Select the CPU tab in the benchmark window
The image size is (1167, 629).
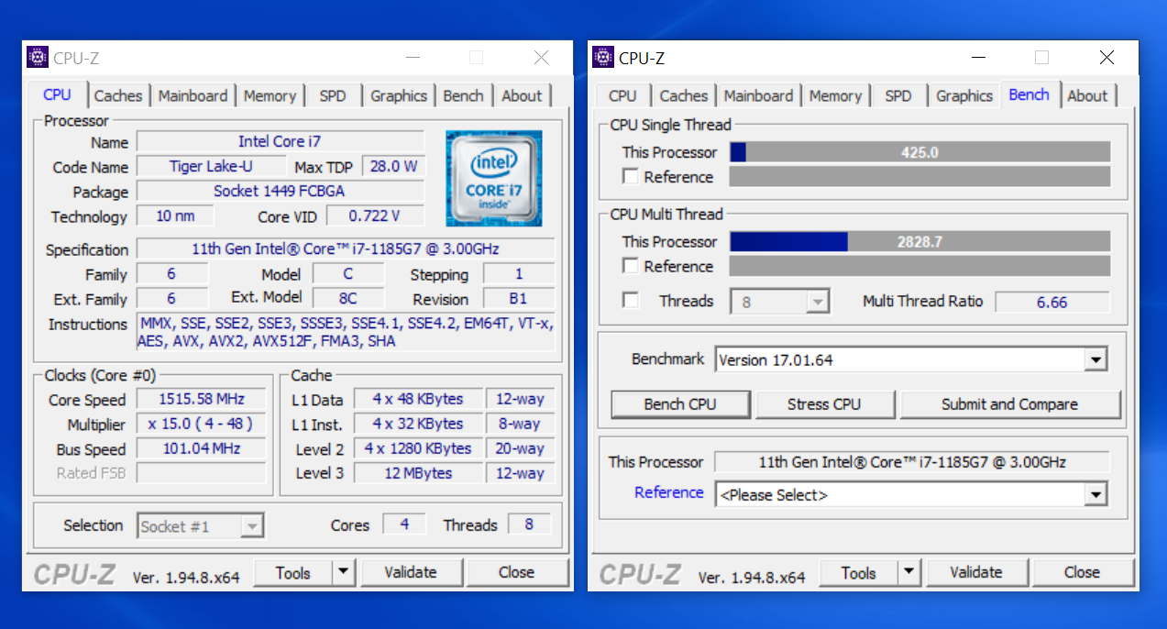pos(622,96)
